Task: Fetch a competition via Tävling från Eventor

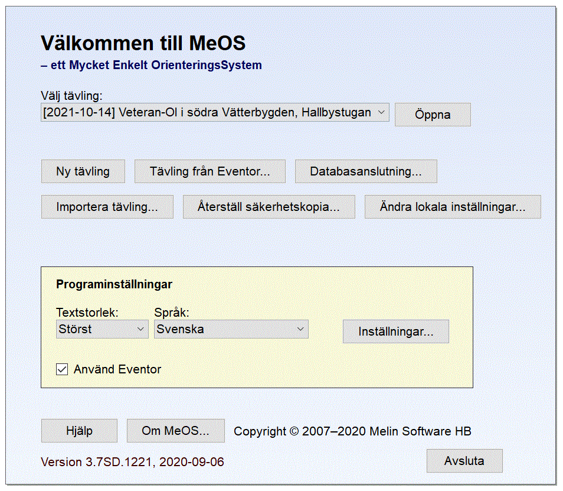Action: pyautogui.click(x=210, y=171)
